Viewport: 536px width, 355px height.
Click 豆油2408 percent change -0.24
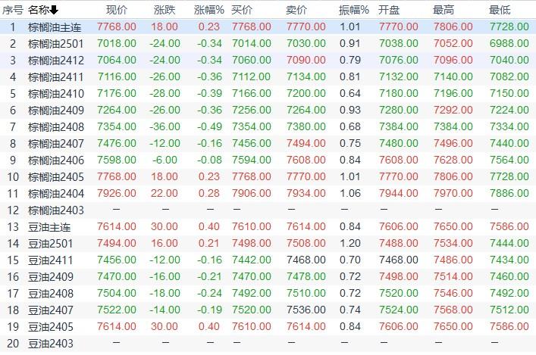click(209, 293)
